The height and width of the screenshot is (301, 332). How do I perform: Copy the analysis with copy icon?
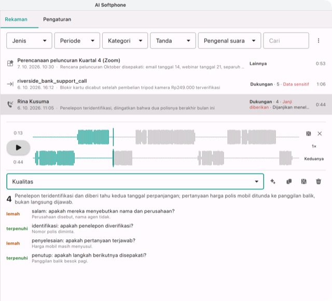click(289, 181)
